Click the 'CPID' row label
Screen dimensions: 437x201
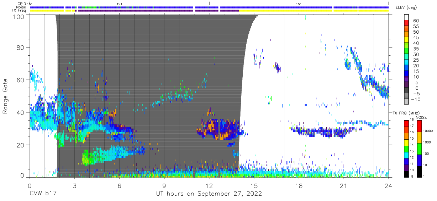[x=22, y=4]
